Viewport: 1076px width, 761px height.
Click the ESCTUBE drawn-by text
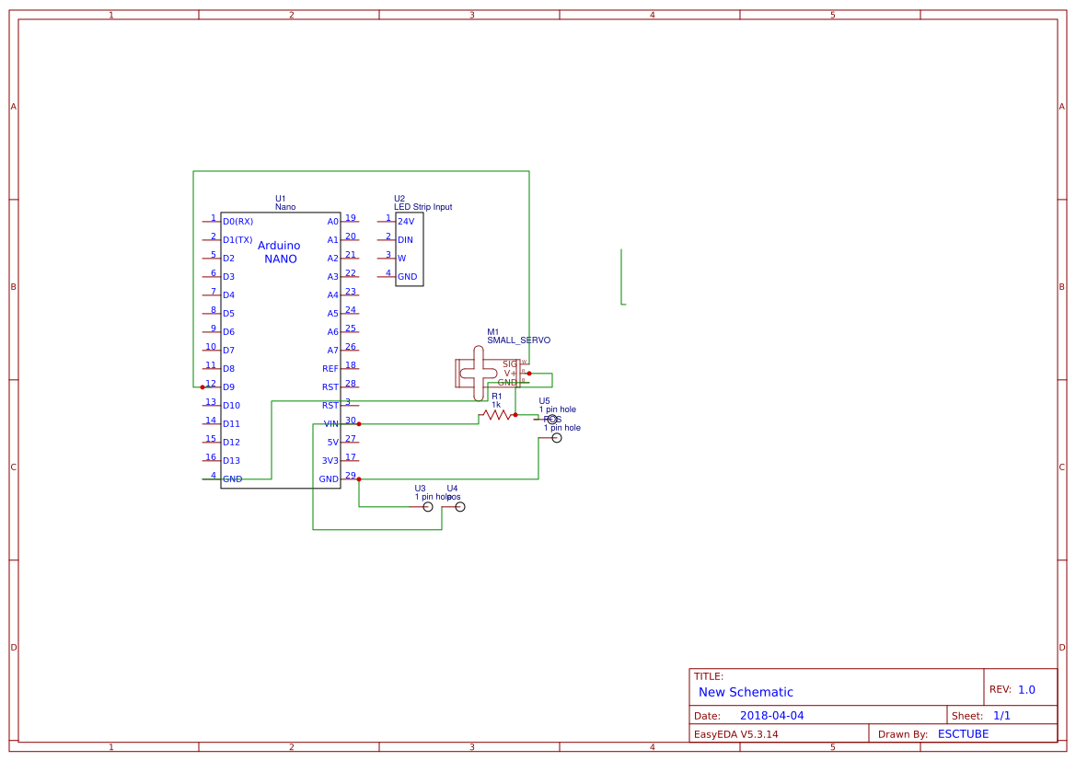[963, 733]
